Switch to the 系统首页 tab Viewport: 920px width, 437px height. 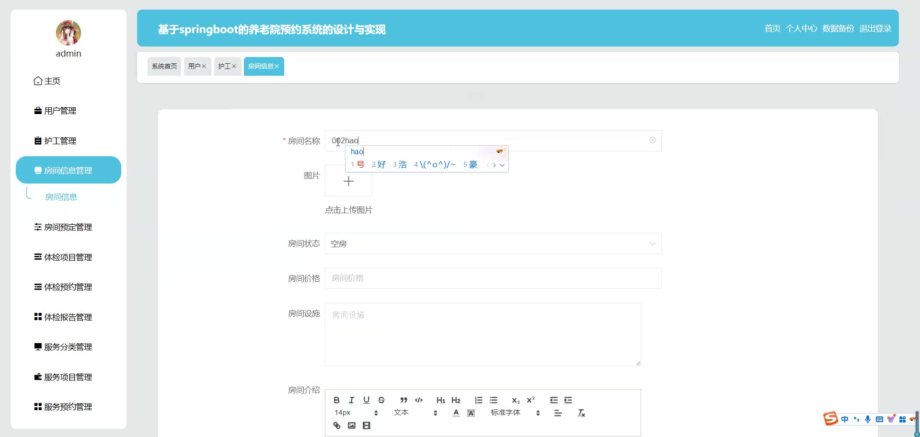pyautogui.click(x=164, y=66)
